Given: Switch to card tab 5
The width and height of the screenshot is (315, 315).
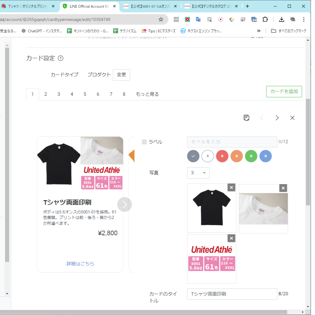Looking at the screenshot, I should tap(85, 94).
